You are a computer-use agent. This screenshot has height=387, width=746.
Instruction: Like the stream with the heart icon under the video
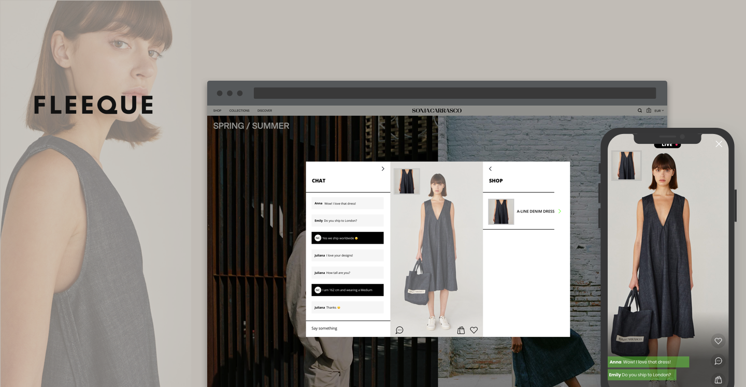[474, 330]
